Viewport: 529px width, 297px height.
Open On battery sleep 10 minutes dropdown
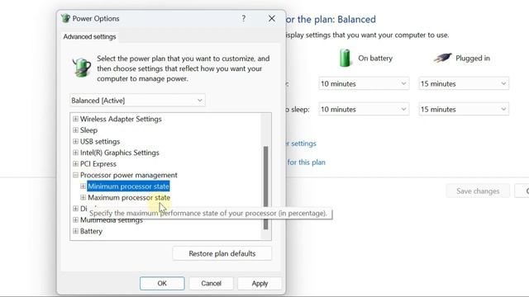[x=364, y=109]
